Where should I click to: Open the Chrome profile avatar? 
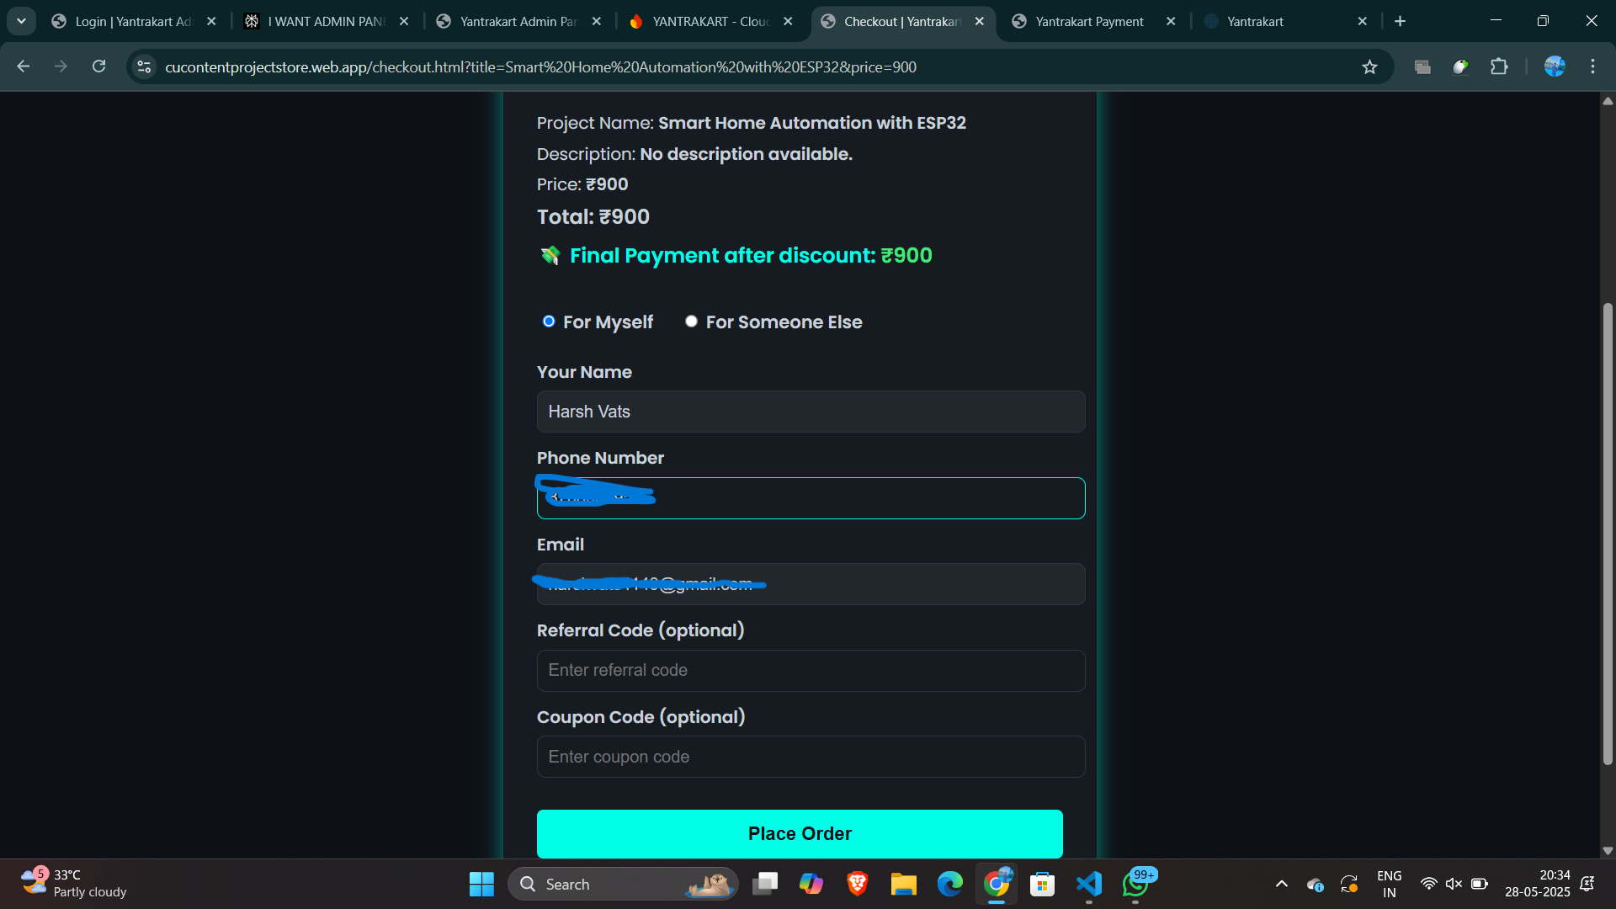point(1554,66)
